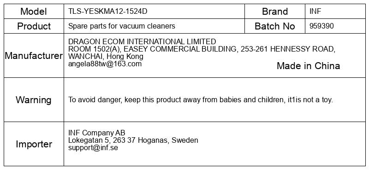
Task: Select the 'To avoid danger' warning sentence
Action: (201, 99)
